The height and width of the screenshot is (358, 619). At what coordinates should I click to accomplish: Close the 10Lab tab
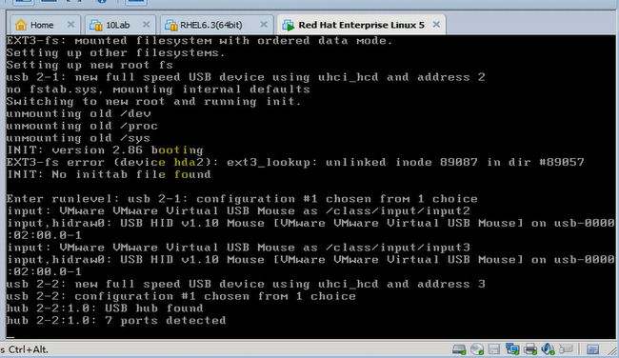pyautogui.click(x=146, y=25)
